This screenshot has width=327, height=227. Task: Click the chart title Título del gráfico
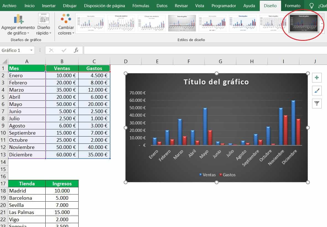pos(216,82)
